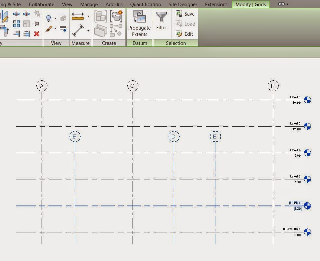This screenshot has height=261, width=320.
Task: Click the Create Group icon
Action: pyautogui.click(x=116, y=16)
